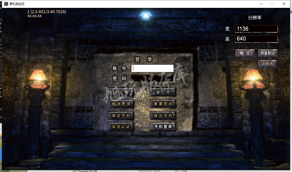Screen dimensions: 292x172
Task: Click the app icon in title bar
Action: pos(6,4)
